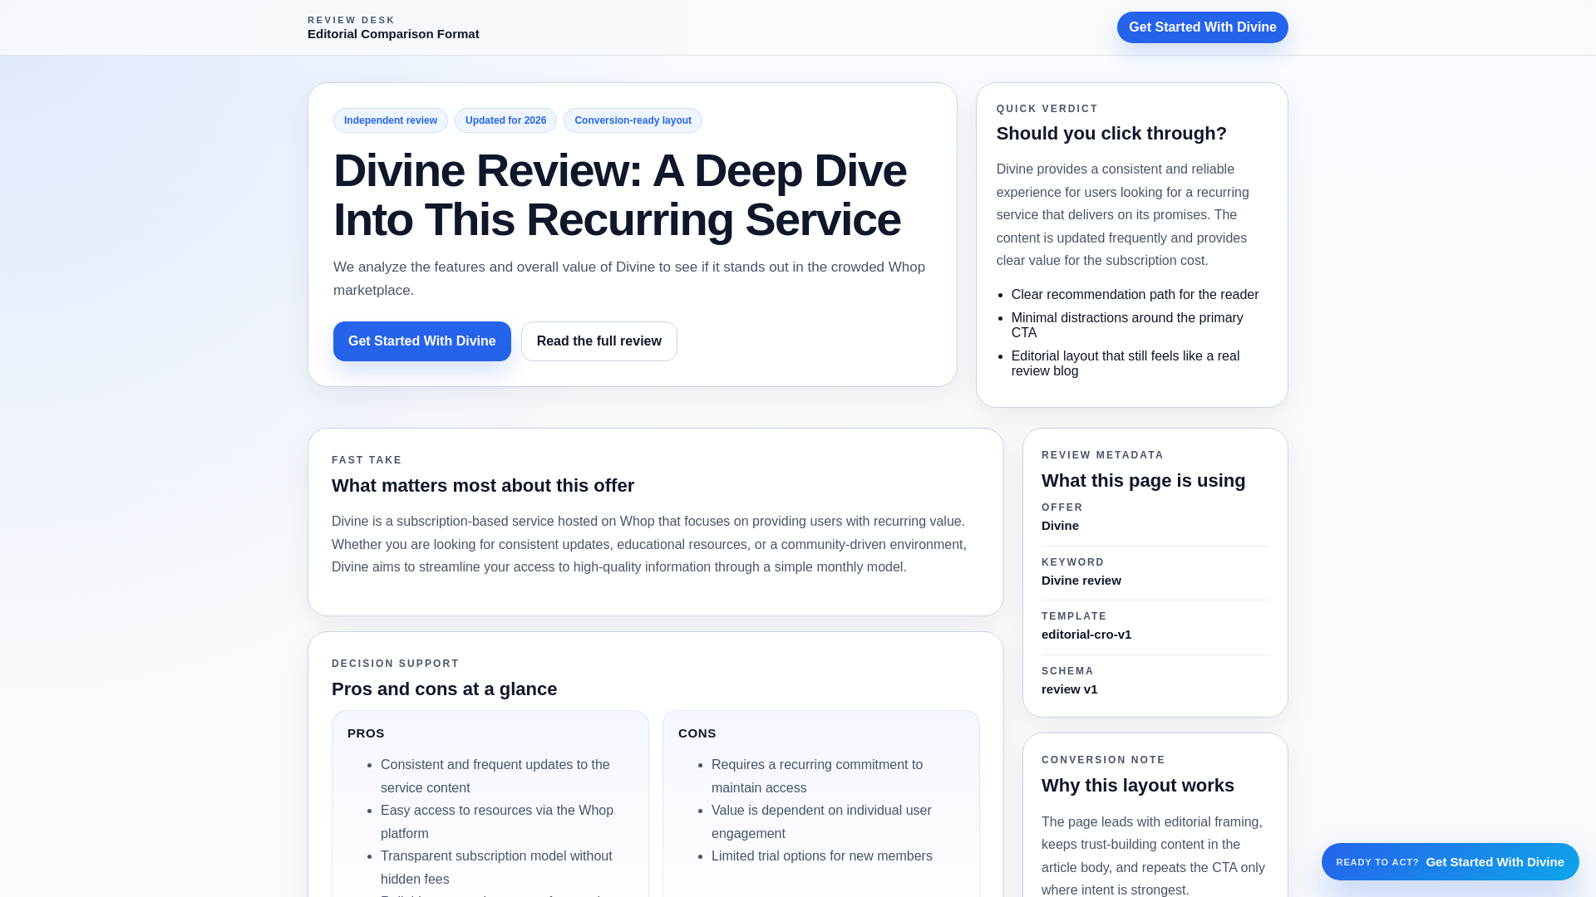Click the Should you click through? heading
The height and width of the screenshot is (897, 1596).
point(1111,134)
